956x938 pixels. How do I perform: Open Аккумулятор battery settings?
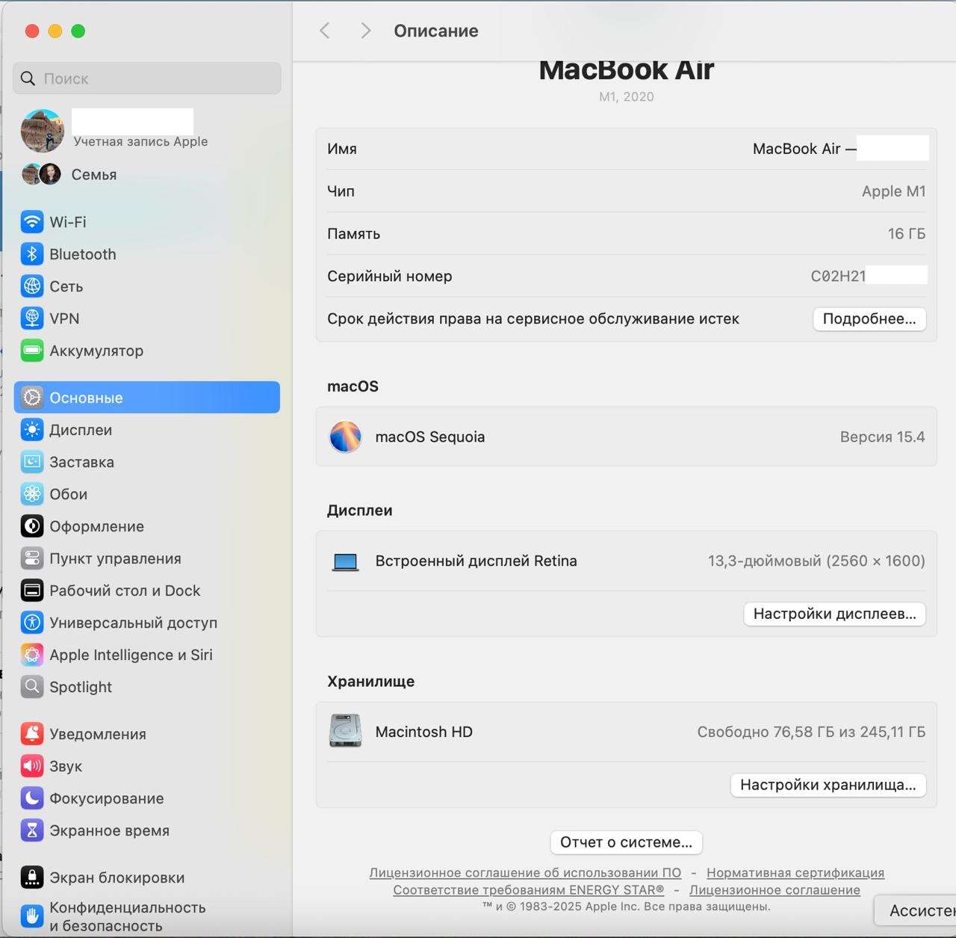96,351
